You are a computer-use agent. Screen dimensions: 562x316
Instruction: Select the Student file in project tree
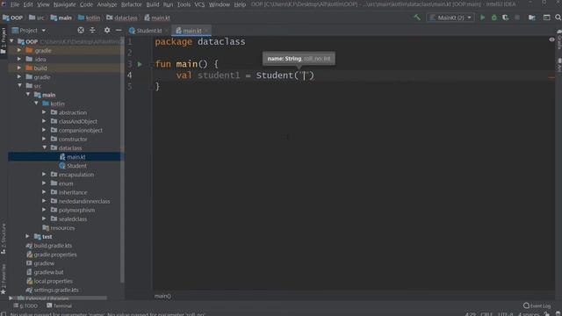click(76, 166)
